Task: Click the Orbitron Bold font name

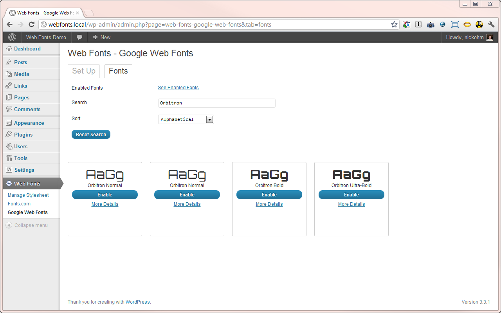Action: [x=269, y=185]
